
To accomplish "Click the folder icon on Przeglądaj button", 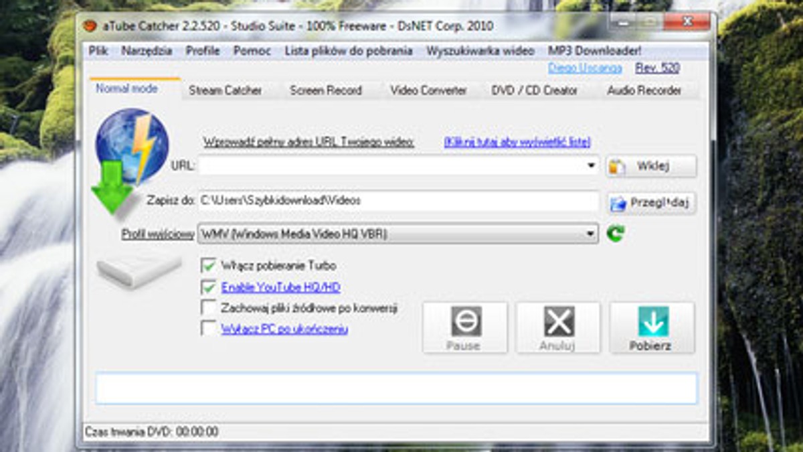I will (618, 203).
